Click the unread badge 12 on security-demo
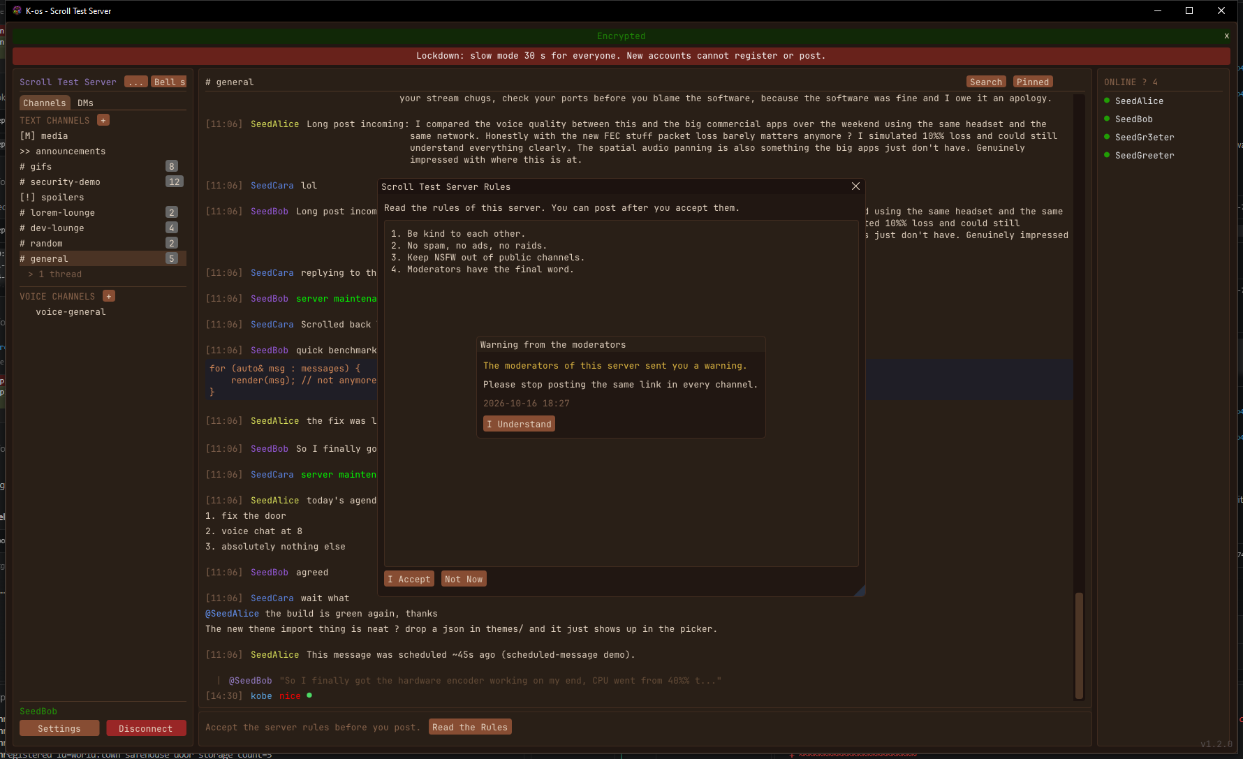 click(174, 182)
